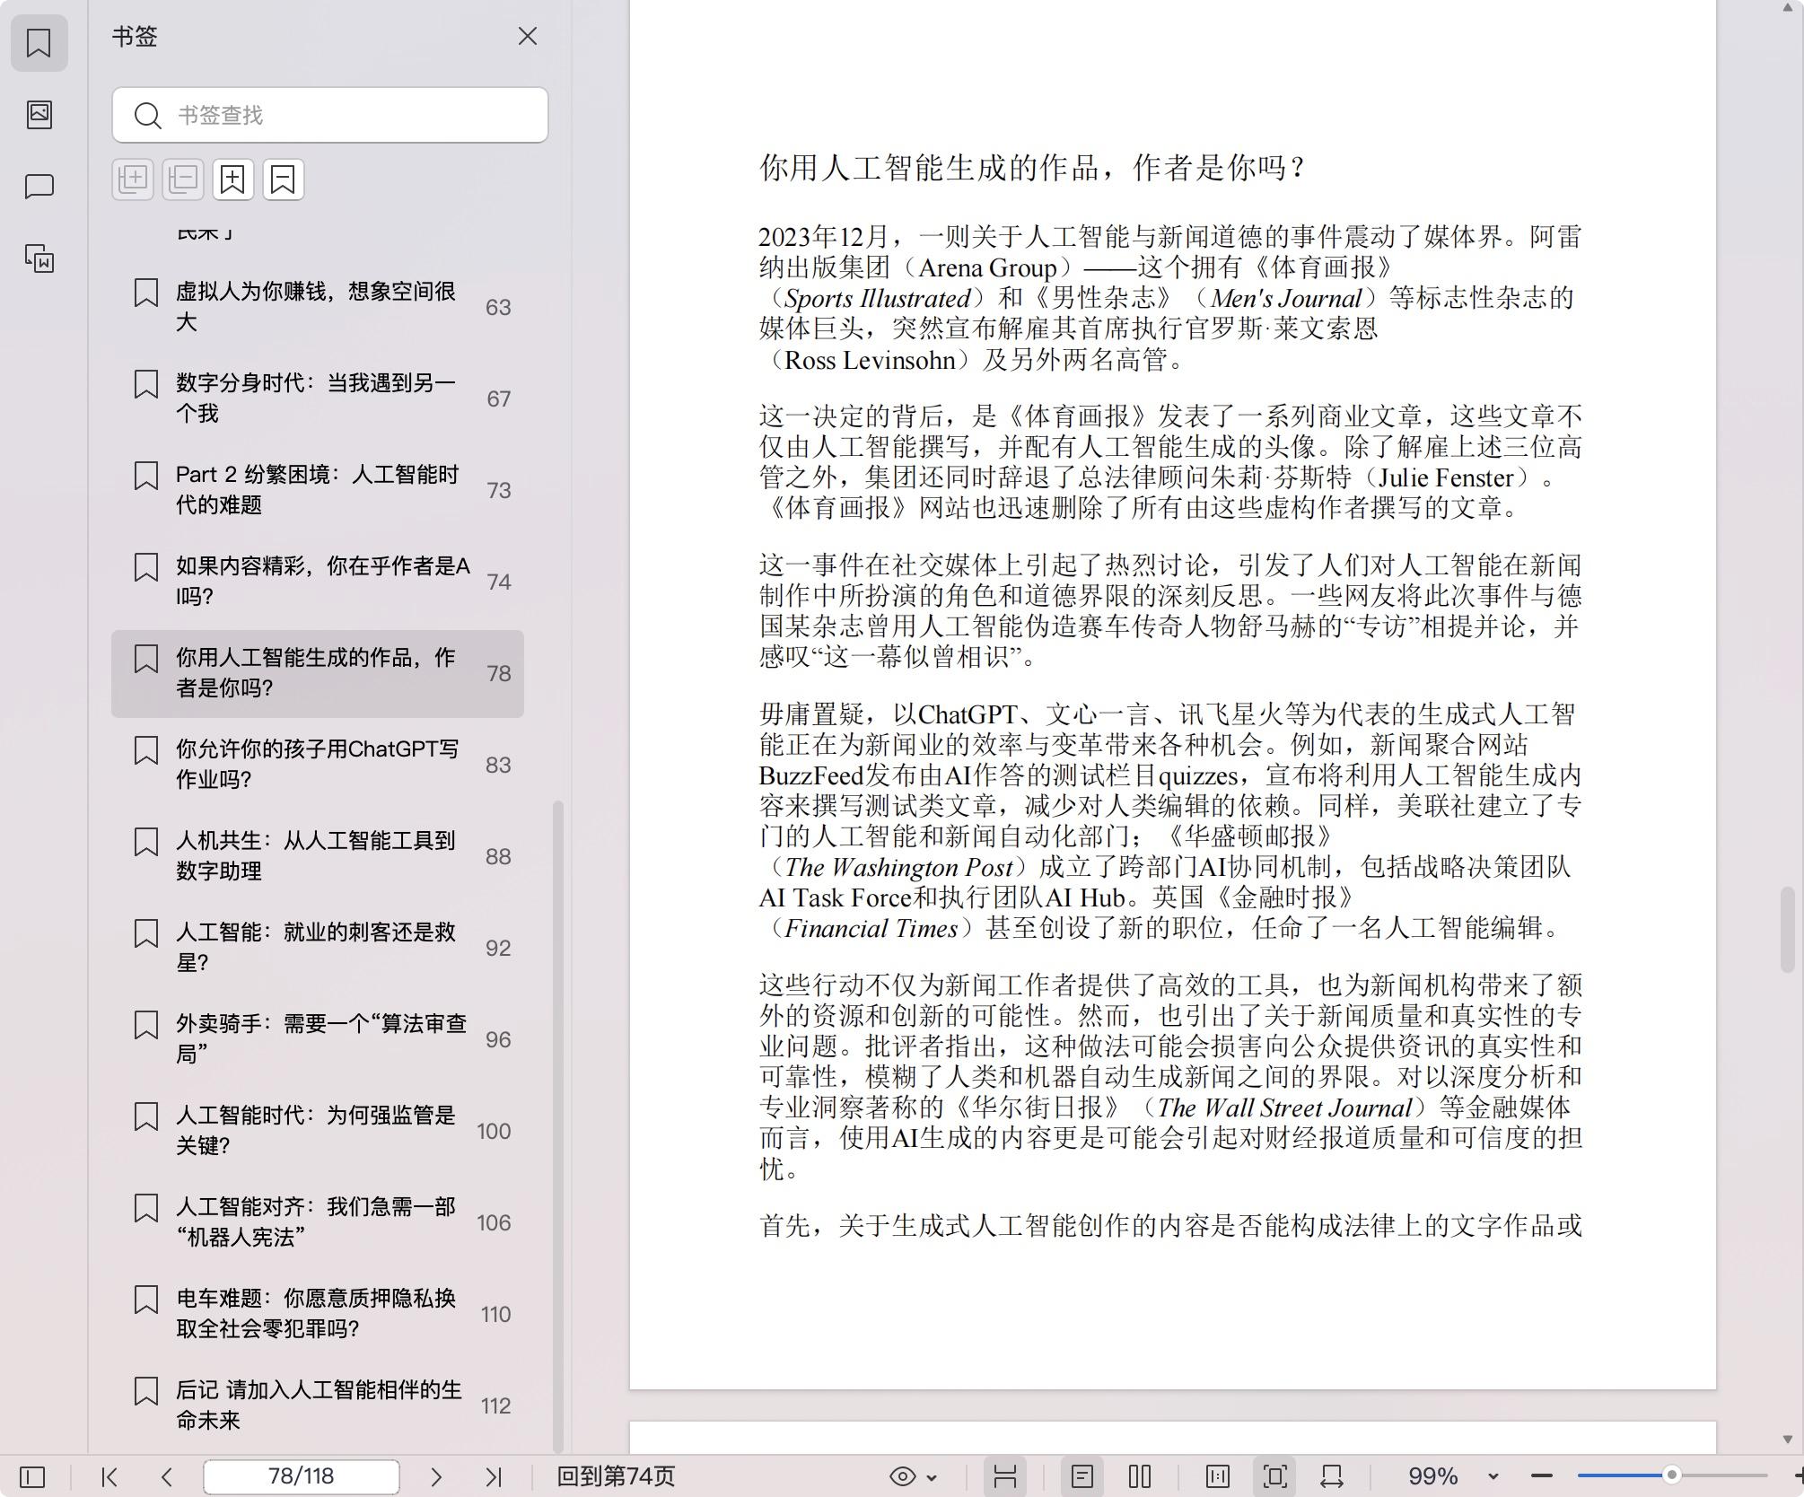Select bookmark 你用人工智能生成的作品,作者是你吗
Image resolution: width=1804 pixels, height=1497 pixels.
pyautogui.click(x=318, y=673)
